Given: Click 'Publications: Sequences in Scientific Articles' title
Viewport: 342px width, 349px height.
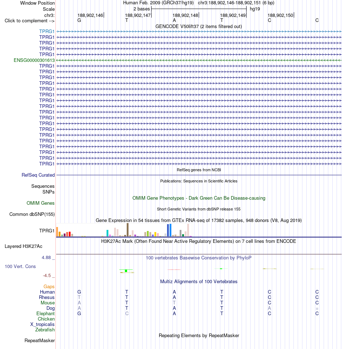Looking at the screenshot, I should tap(199, 181).
